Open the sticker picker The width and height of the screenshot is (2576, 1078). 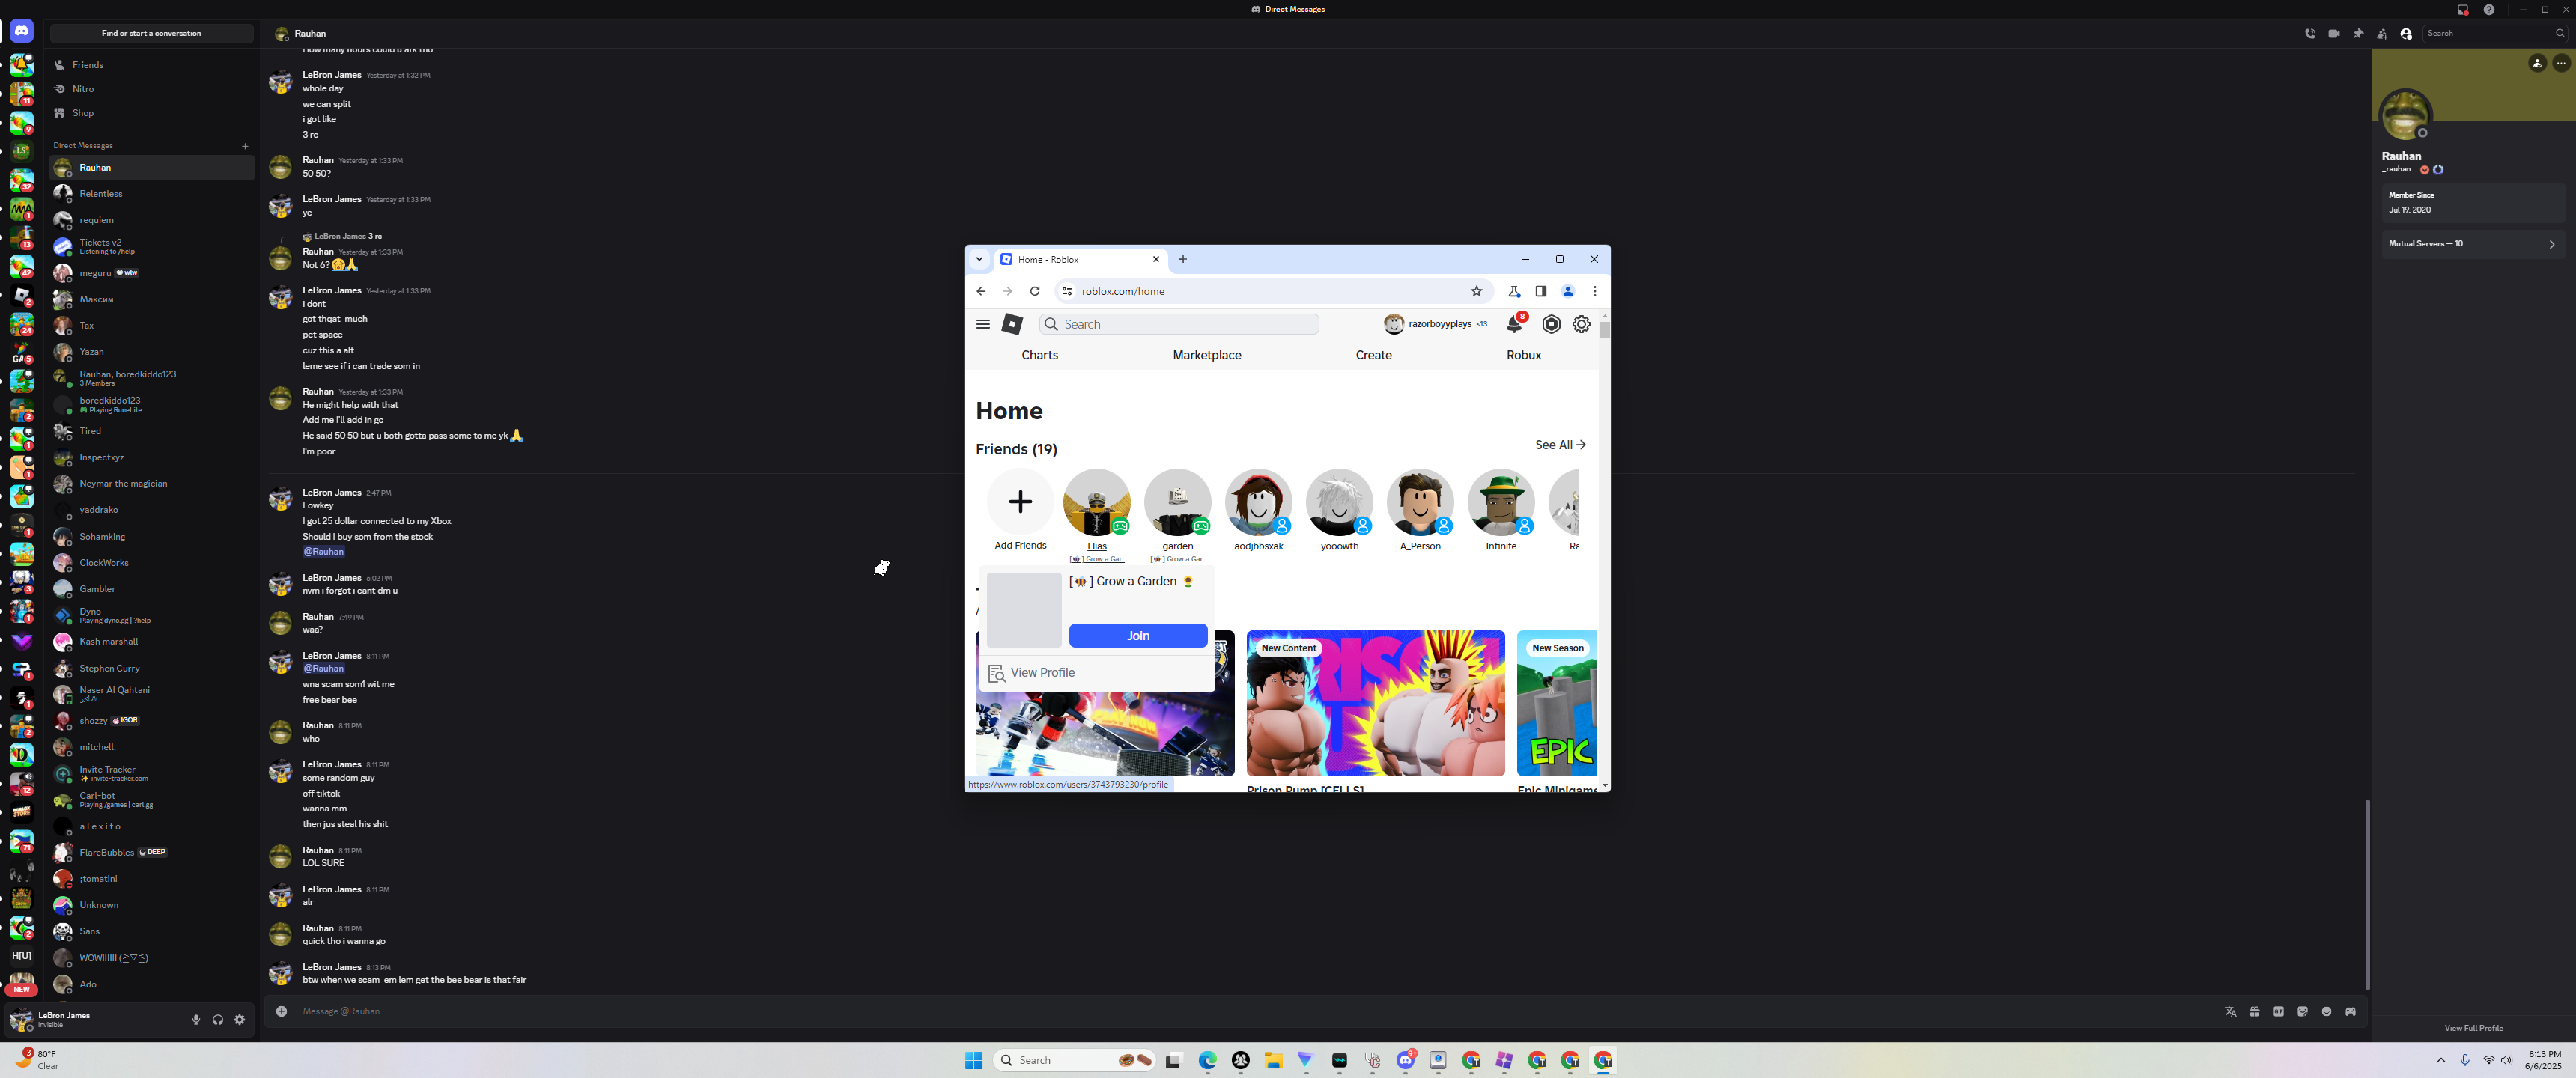pos(2302,1012)
